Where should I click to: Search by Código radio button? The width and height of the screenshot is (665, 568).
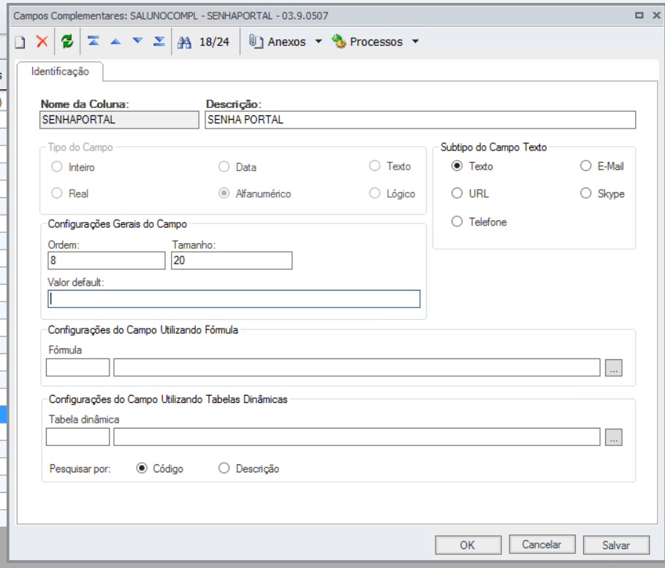(142, 469)
